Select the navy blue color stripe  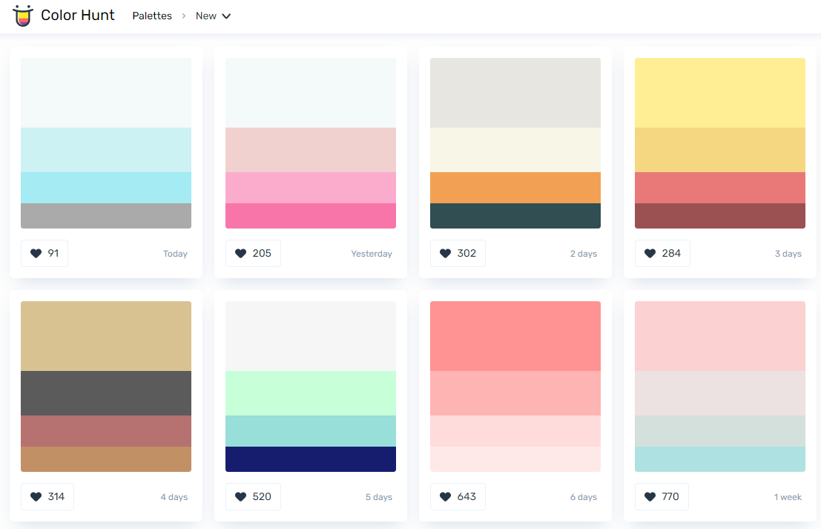311,459
